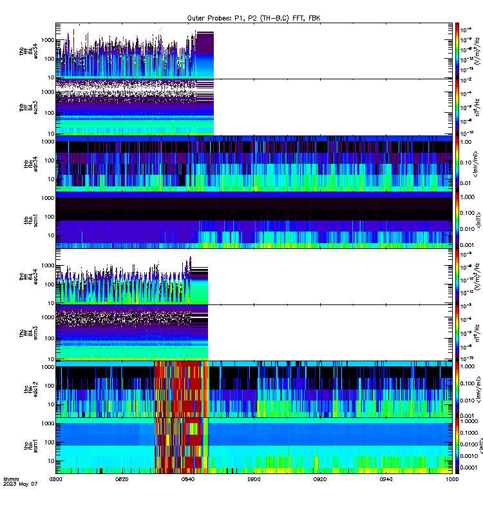Click the <|nT|> unit label of thc fbk scm1

click(480, 446)
